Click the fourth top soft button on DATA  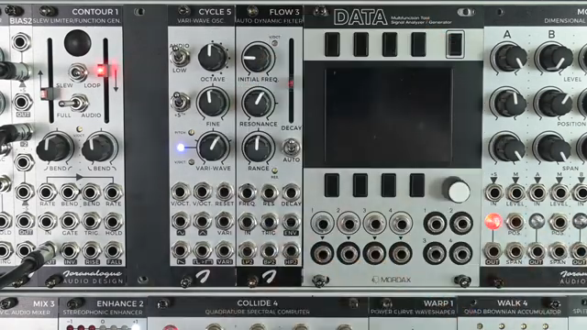tap(418, 45)
